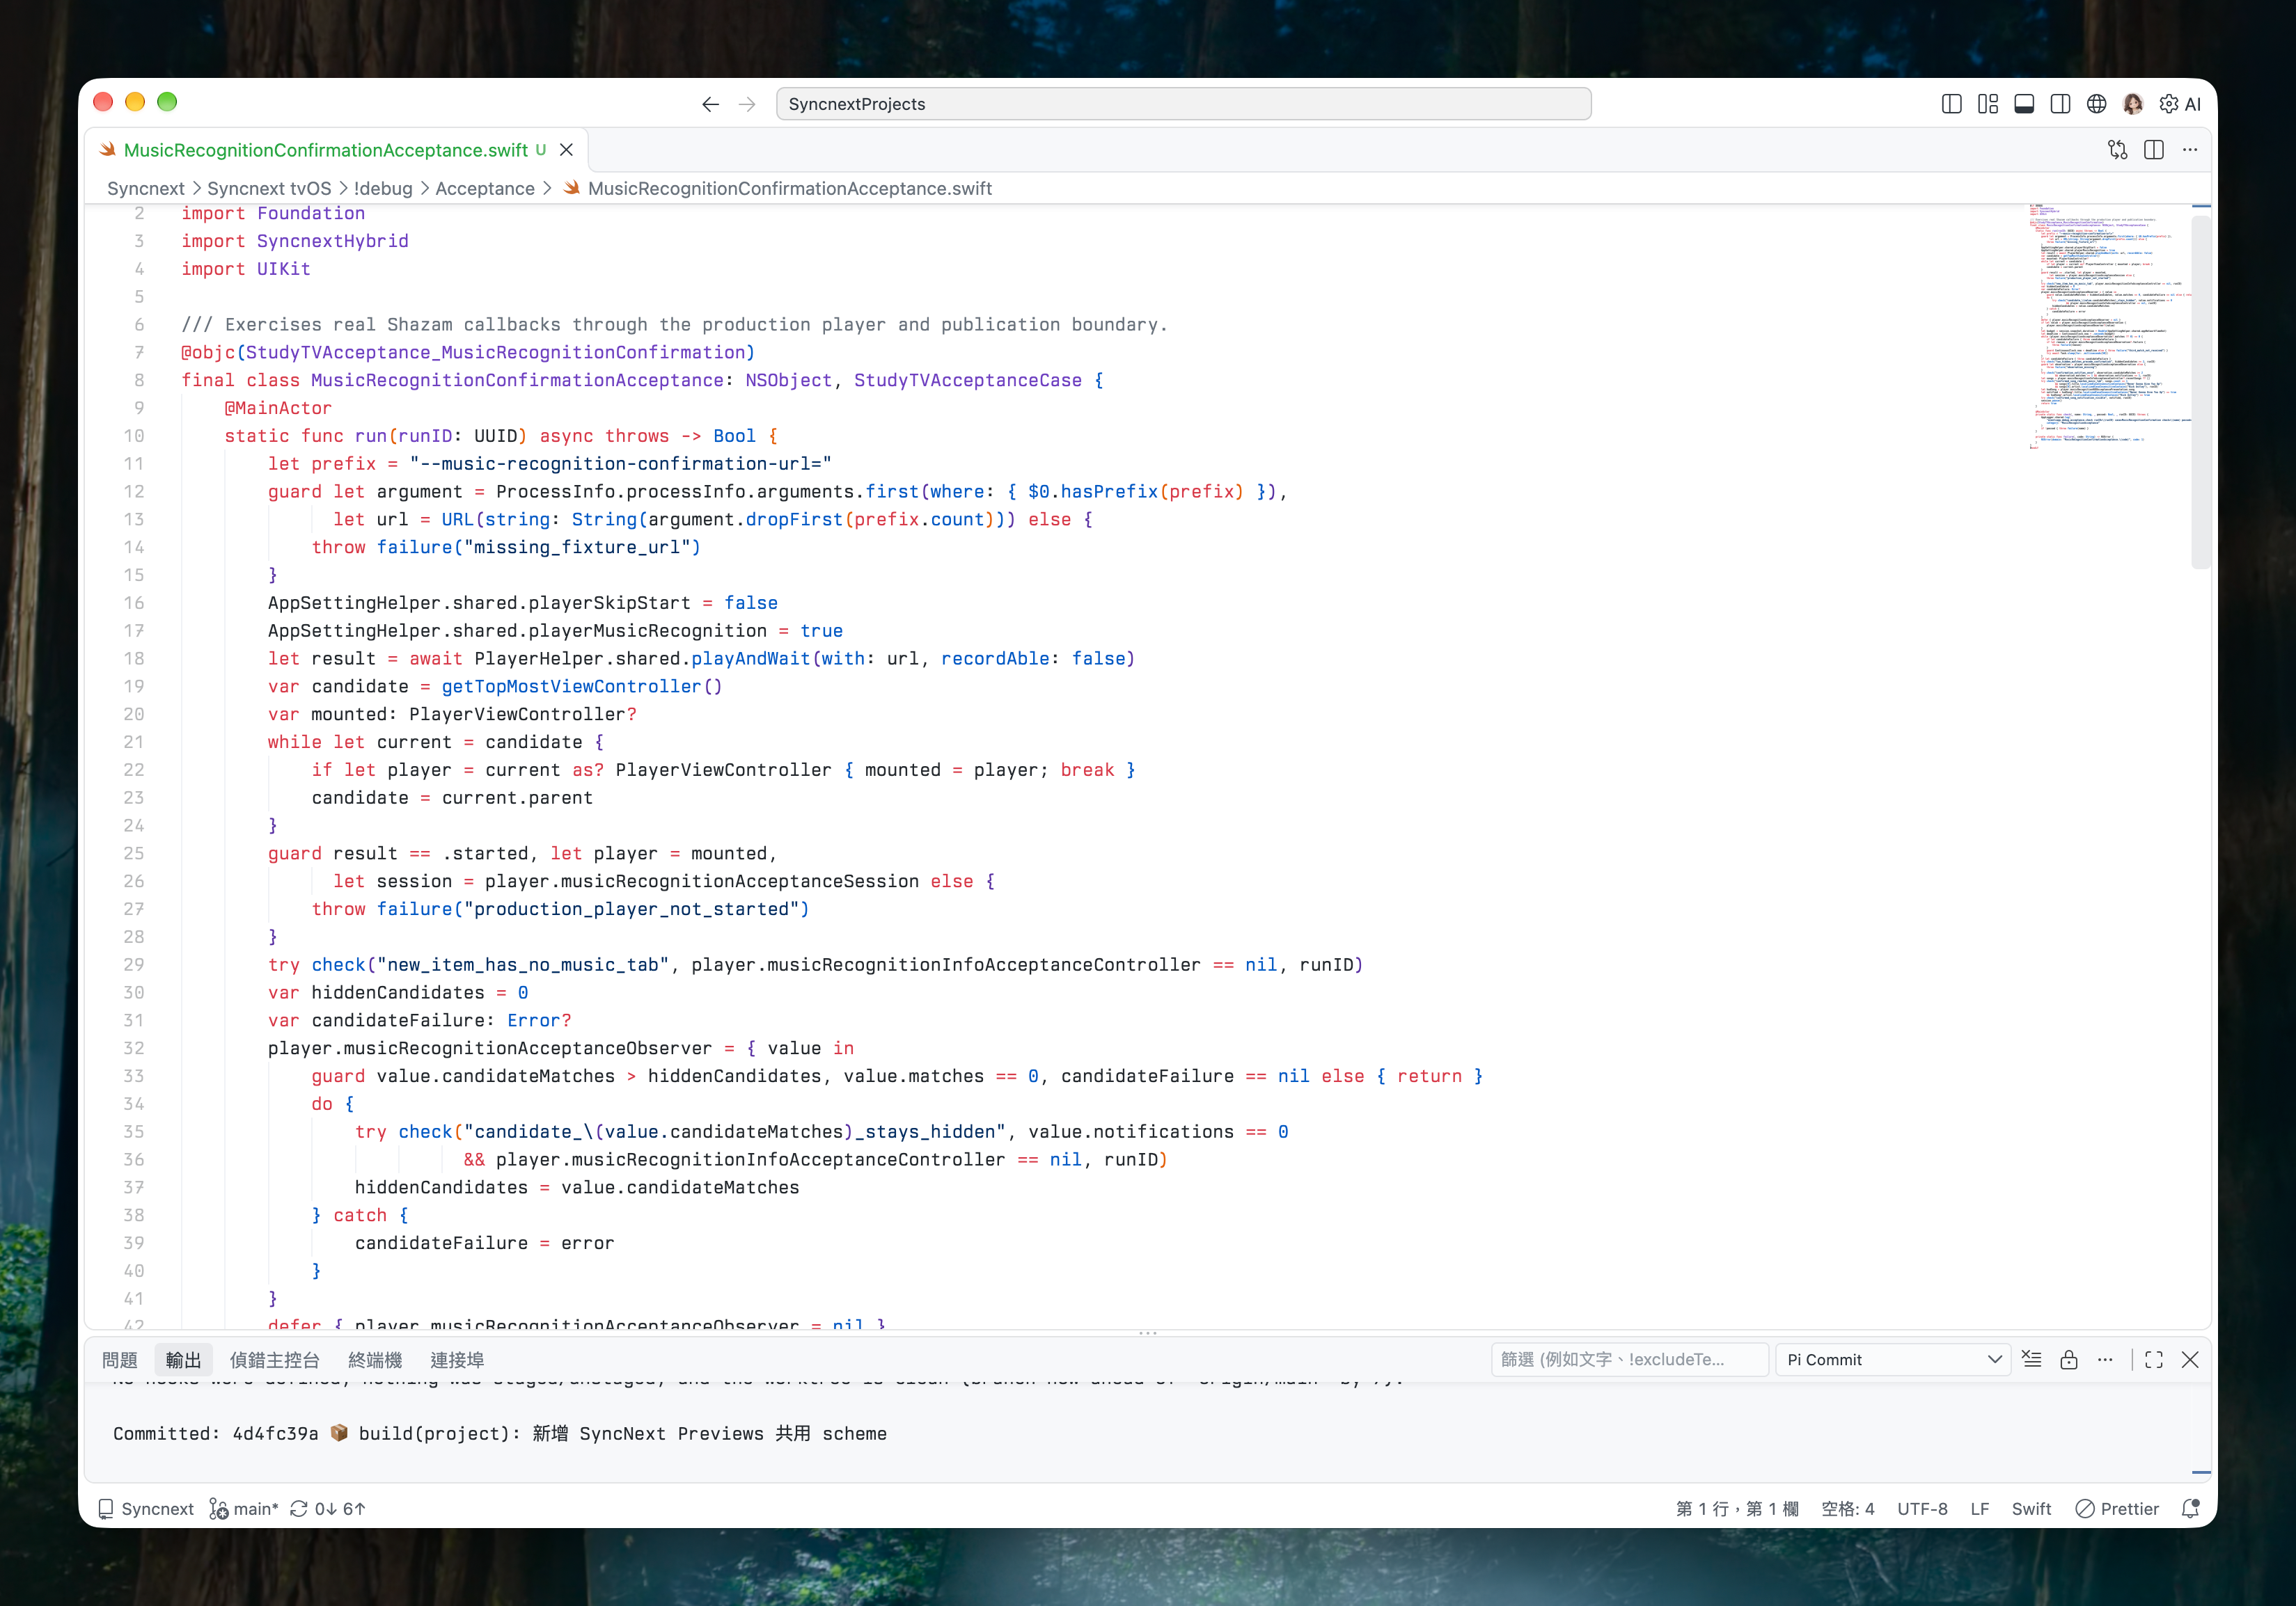
Task: Clear the output with the list-clear icon
Action: coord(2032,1360)
